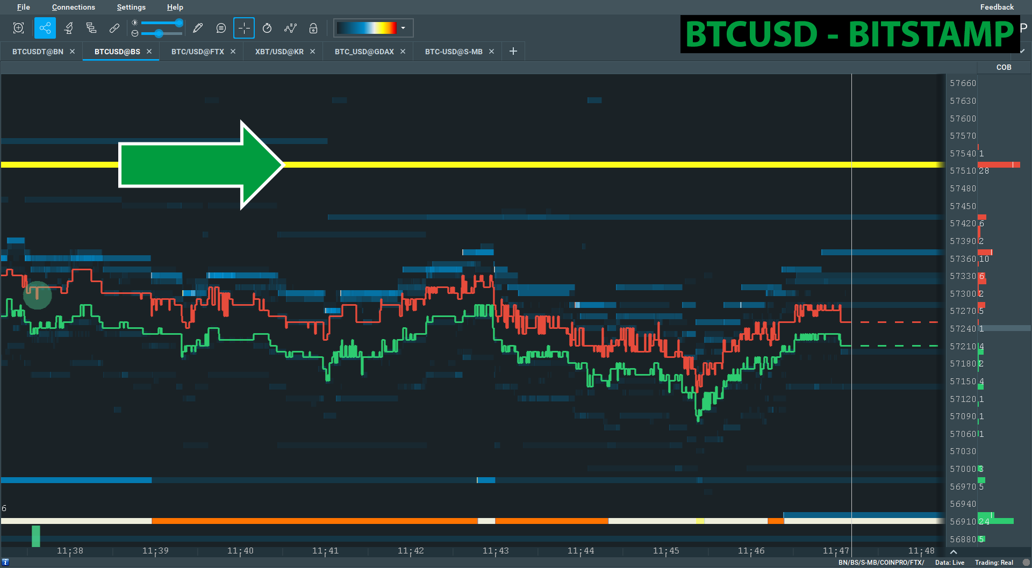Click the 57510 price level
Viewport: 1032px width, 568px height.
963,171
